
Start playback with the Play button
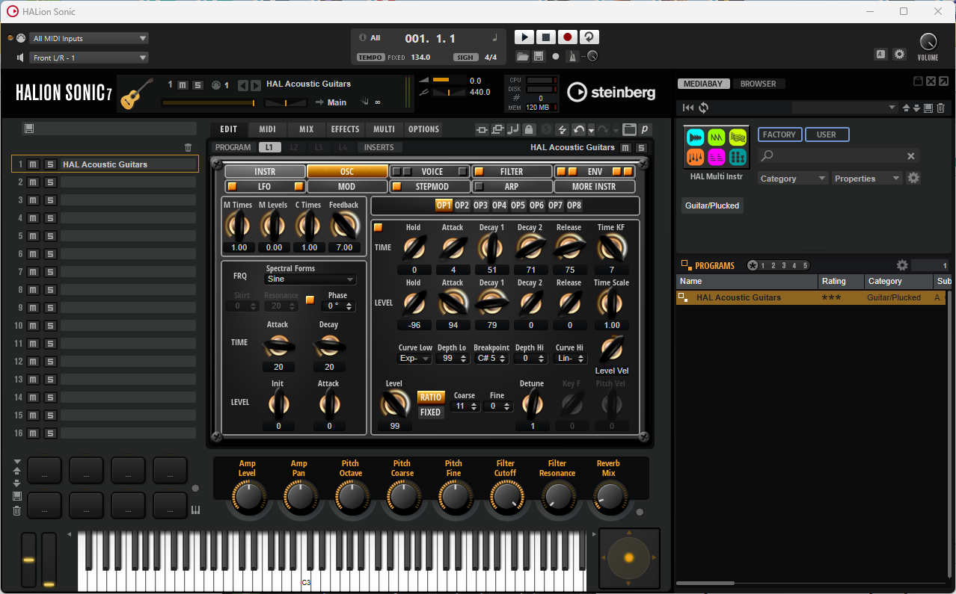click(x=524, y=37)
